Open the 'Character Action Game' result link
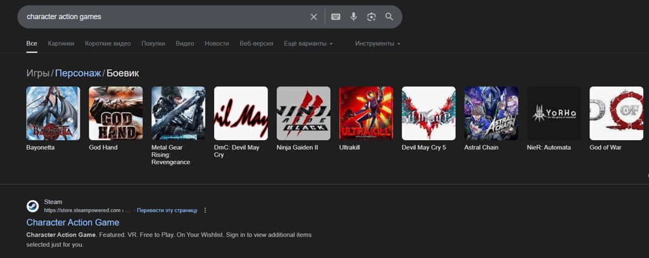This screenshot has height=258, width=649. click(73, 223)
